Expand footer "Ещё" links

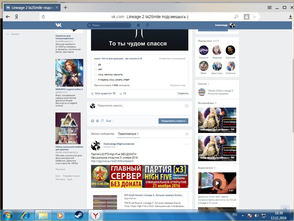[x=71, y=179]
